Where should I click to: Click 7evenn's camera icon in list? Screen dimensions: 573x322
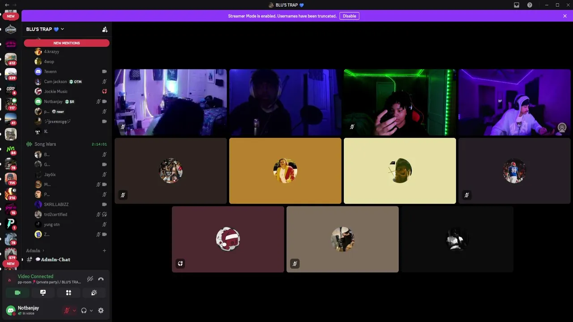click(104, 72)
